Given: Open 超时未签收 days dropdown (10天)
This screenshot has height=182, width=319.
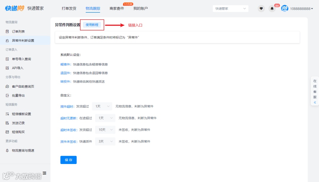Looking at the screenshot, I should [x=105, y=129].
